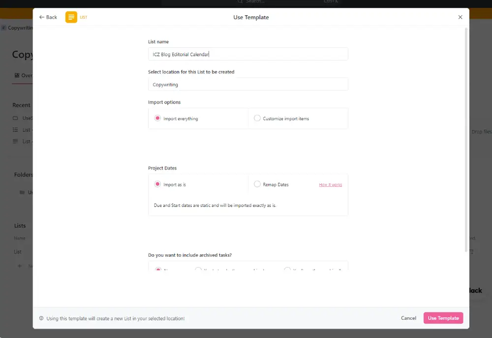Click the plus icon below the Lists table

click(x=20, y=266)
